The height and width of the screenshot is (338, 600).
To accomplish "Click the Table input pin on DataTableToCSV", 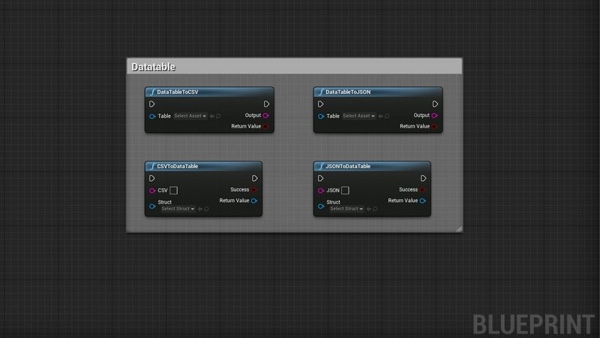I will point(152,116).
